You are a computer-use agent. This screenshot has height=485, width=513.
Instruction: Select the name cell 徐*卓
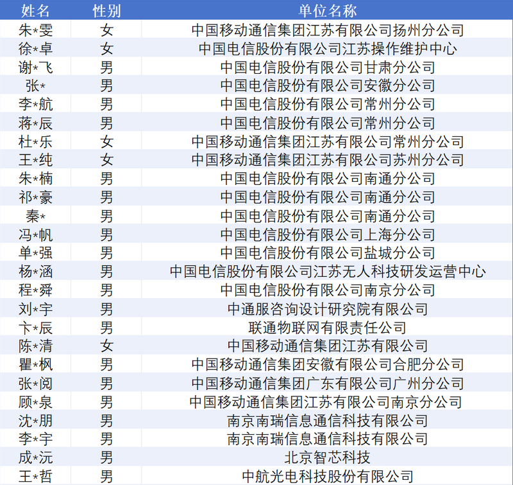click(36, 49)
